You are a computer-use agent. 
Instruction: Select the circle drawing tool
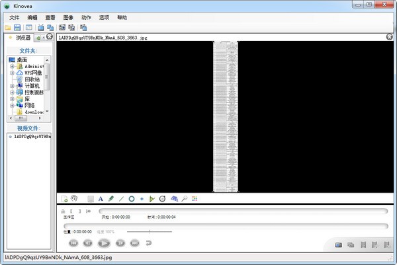(132, 199)
